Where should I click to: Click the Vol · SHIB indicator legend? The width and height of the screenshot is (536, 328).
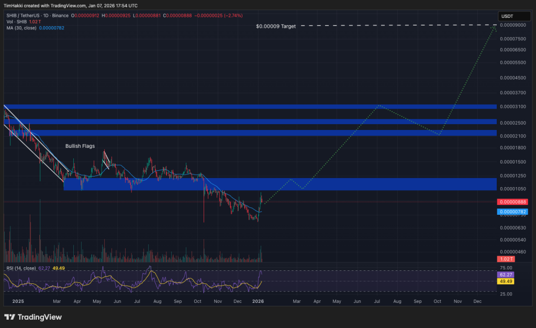pos(16,21)
